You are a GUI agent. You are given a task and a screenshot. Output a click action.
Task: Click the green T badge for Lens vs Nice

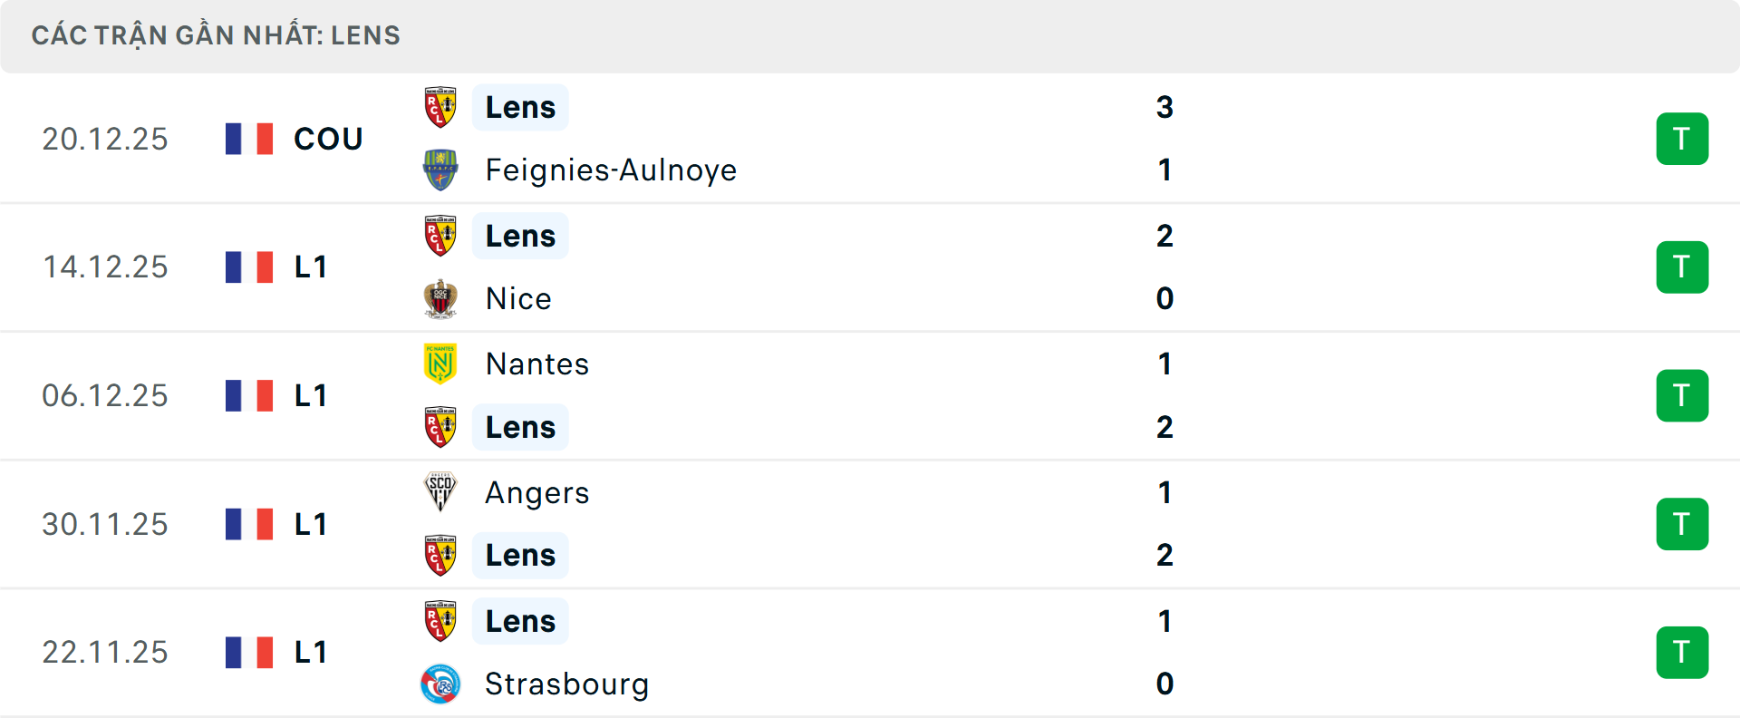(1682, 267)
